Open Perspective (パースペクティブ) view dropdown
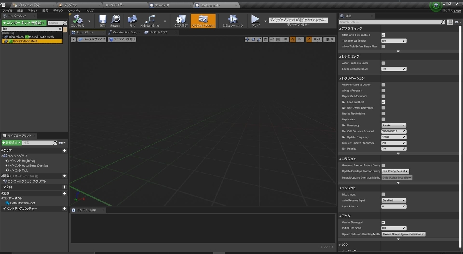Viewport: 463px width, 254px height. click(92, 39)
